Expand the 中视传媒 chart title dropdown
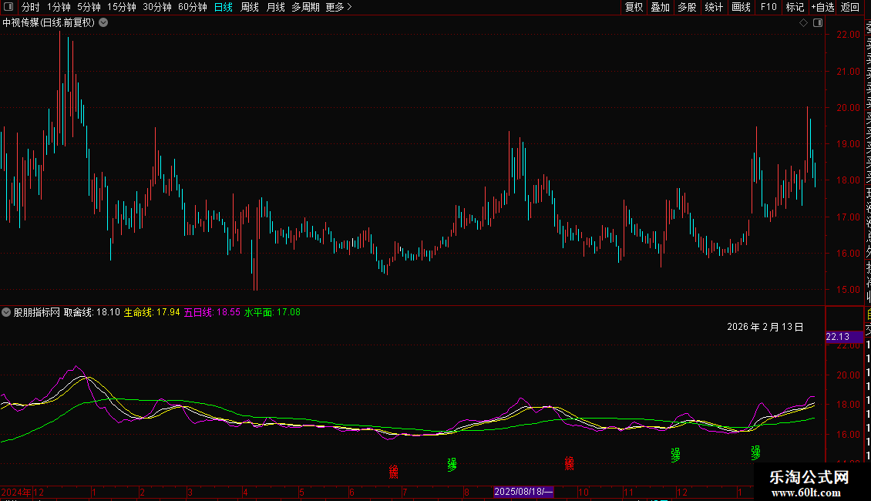 coord(103,23)
